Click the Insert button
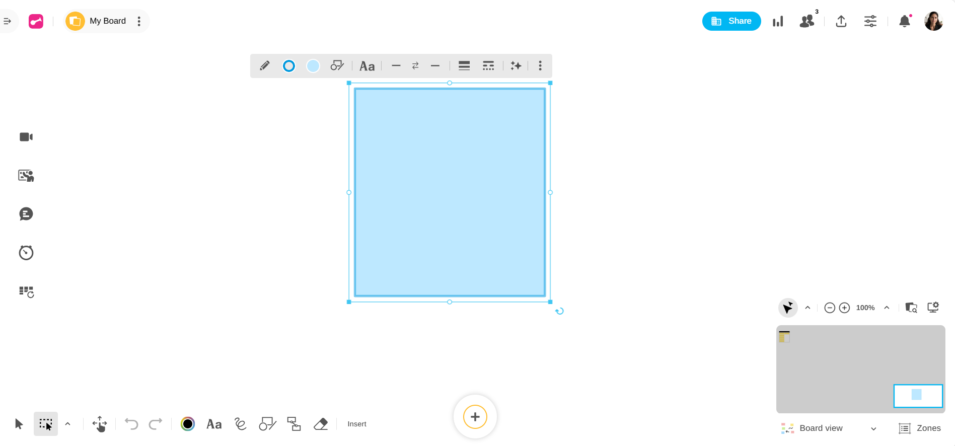Viewport: 955px width, 446px height. (x=357, y=424)
